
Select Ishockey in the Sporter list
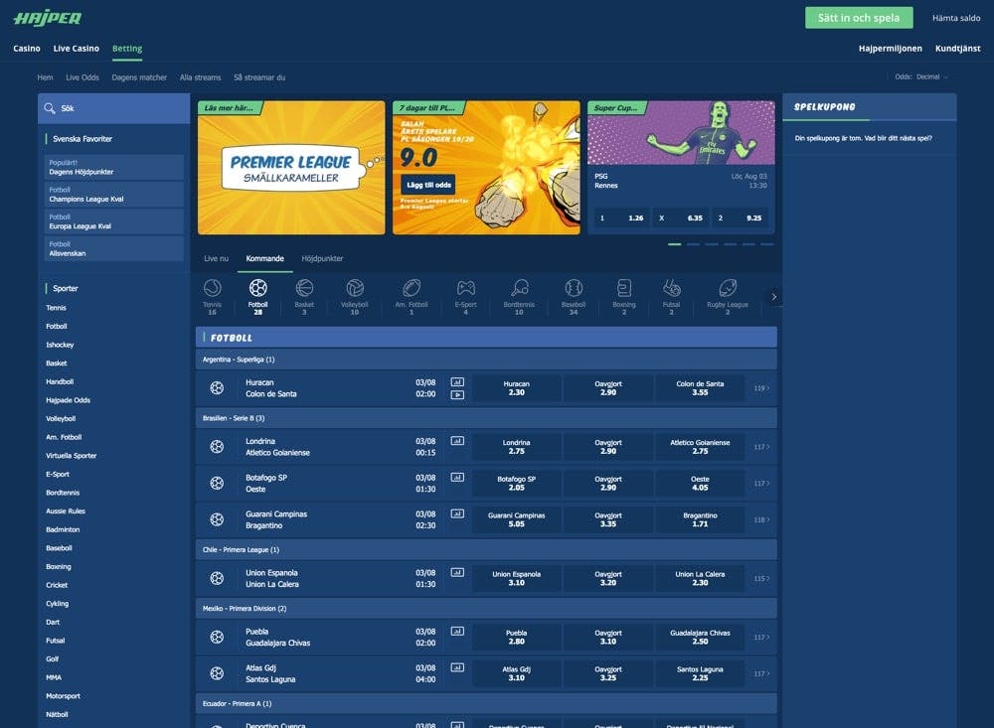coord(61,345)
